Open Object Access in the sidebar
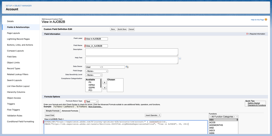 (x=14, y=98)
